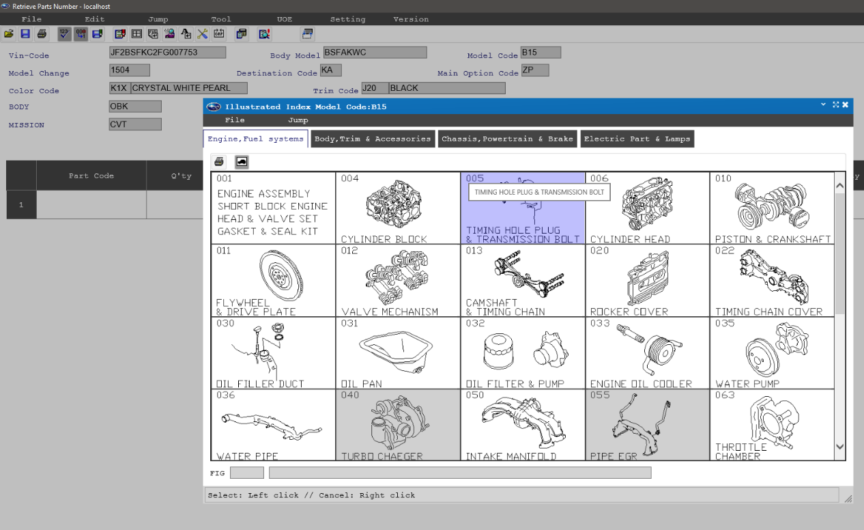Select figure 035 Water Pump
This screenshot has height=530, width=864.
pos(773,352)
